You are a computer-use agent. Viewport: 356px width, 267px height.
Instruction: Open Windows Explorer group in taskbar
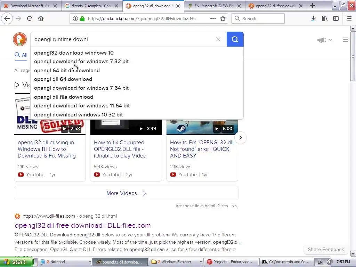[x=176, y=262]
